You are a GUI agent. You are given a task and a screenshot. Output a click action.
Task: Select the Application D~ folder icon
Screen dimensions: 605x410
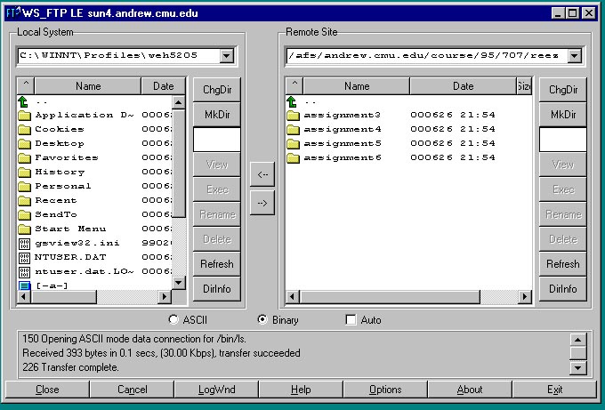pyautogui.click(x=24, y=115)
